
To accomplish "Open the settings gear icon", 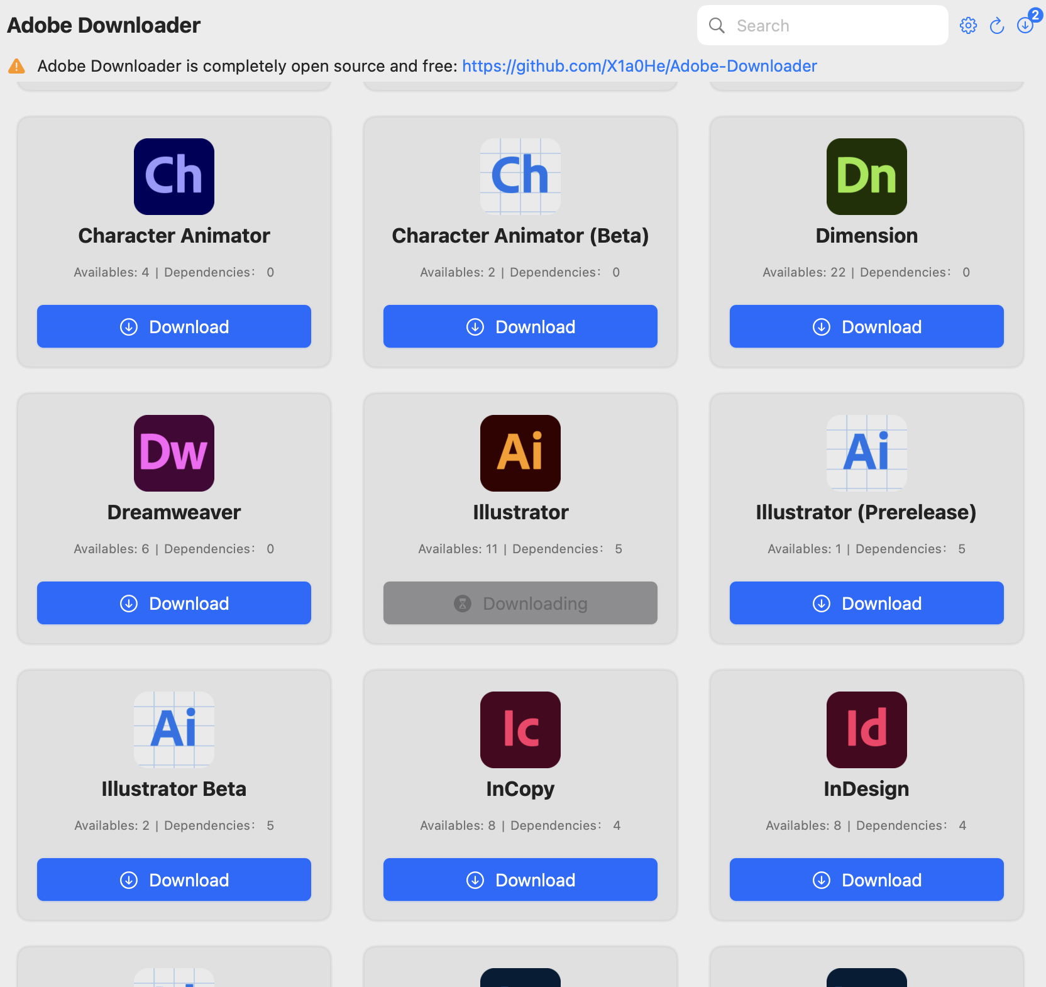I will (x=968, y=26).
